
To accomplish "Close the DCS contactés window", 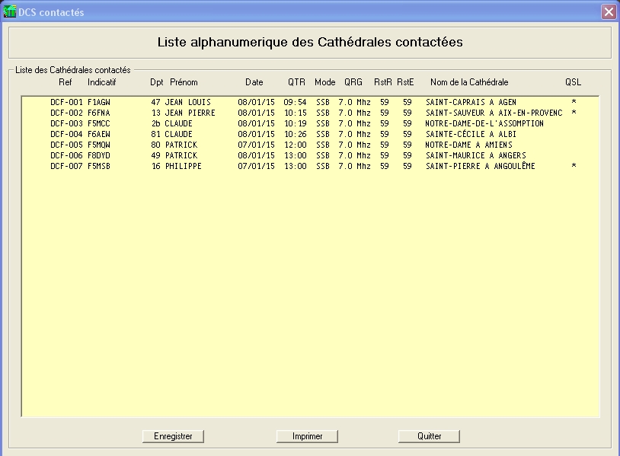I will coord(609,12).
